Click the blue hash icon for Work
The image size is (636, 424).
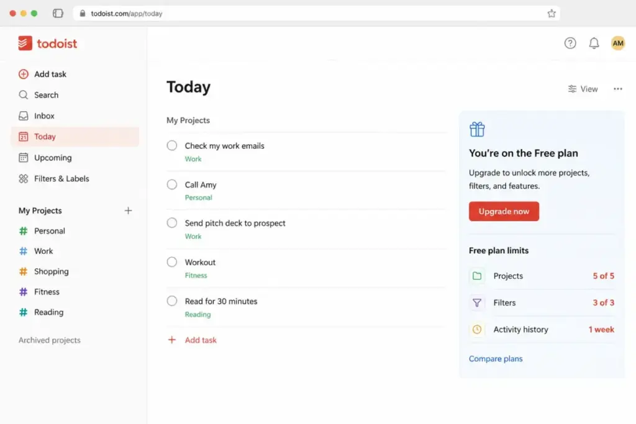tap(24, 251)
